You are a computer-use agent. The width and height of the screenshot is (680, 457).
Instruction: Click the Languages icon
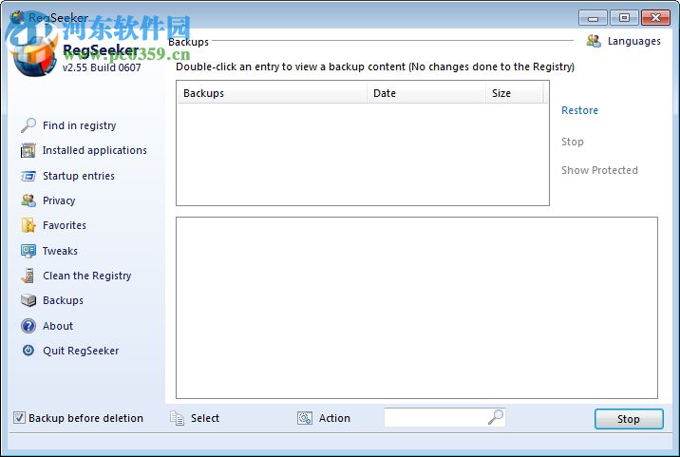tap(594, 41)
